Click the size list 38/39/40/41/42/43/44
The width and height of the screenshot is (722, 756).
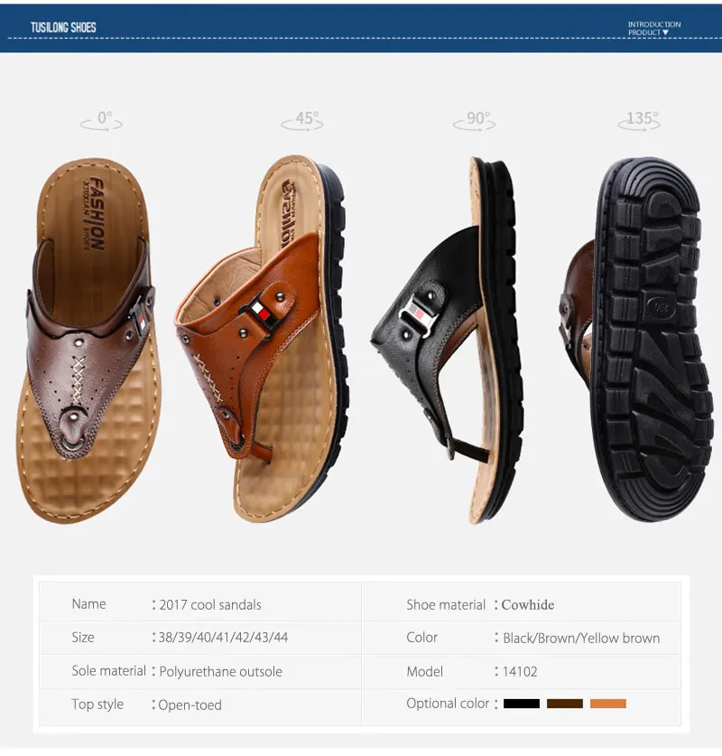(223, 638)
